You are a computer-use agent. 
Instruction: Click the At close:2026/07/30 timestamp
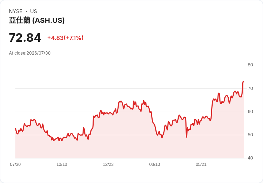[30, 53]
